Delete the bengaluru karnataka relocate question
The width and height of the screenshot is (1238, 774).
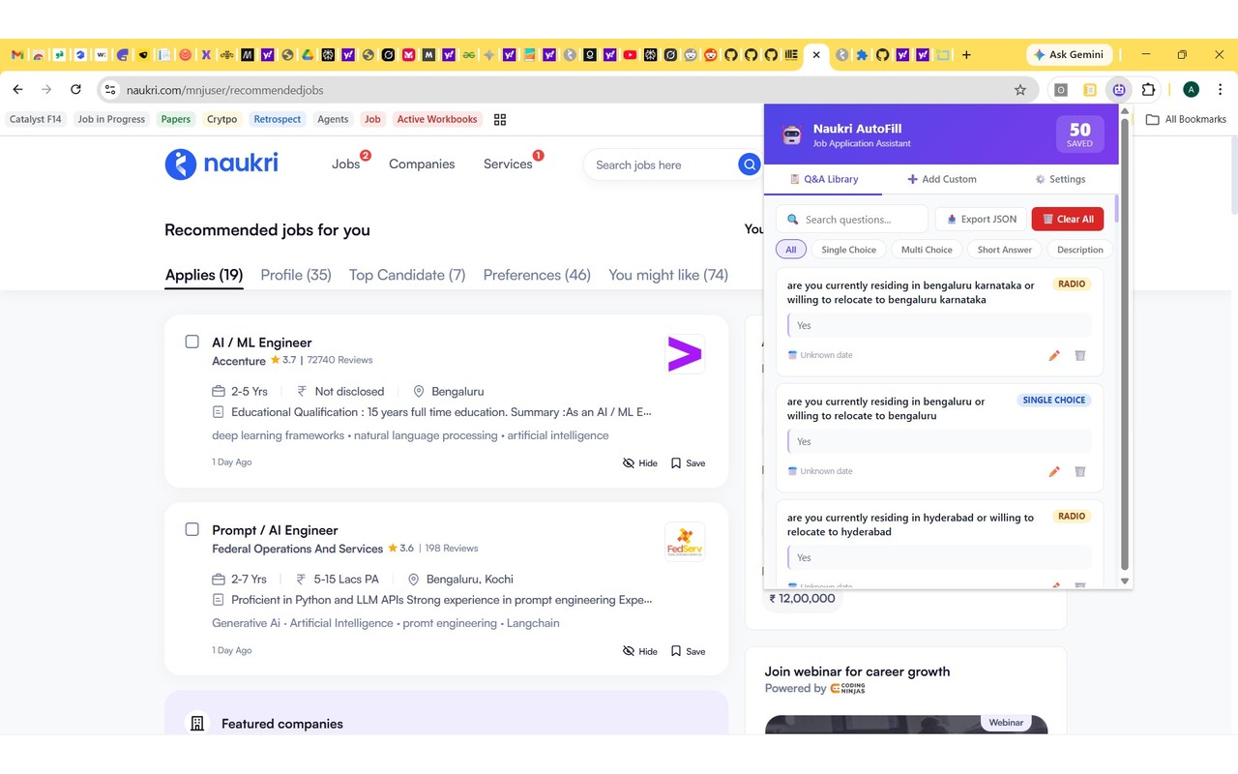(1080, 355)
